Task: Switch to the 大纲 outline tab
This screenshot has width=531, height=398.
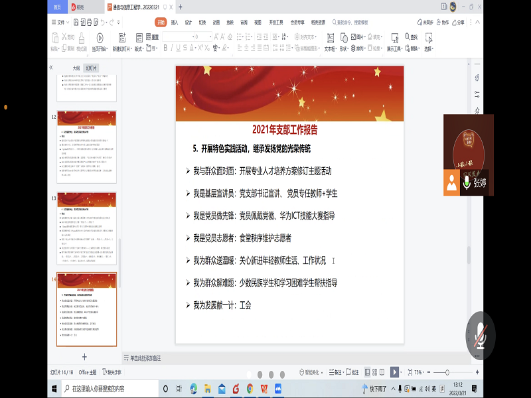Action: 76,68
